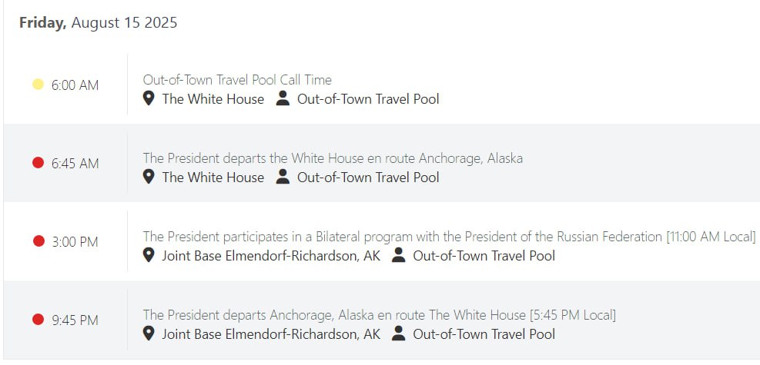Click the person icon in the 3:00 PM row
760x365 pixels.
click(x=398, y=255)
